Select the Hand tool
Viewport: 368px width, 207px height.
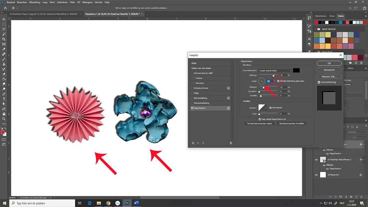[4, 114]
